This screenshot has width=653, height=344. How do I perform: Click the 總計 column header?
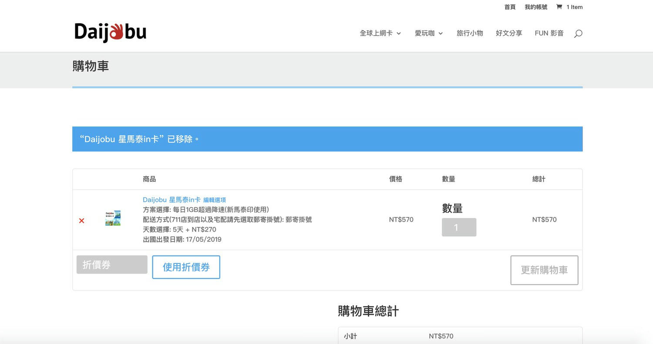pyautogui.click(x=539, y=179)
